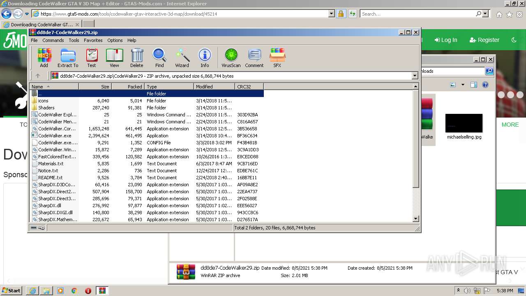Viewport: 526px width, 296px height.
Task: Select the icons folder
Action: pos(147,101)
